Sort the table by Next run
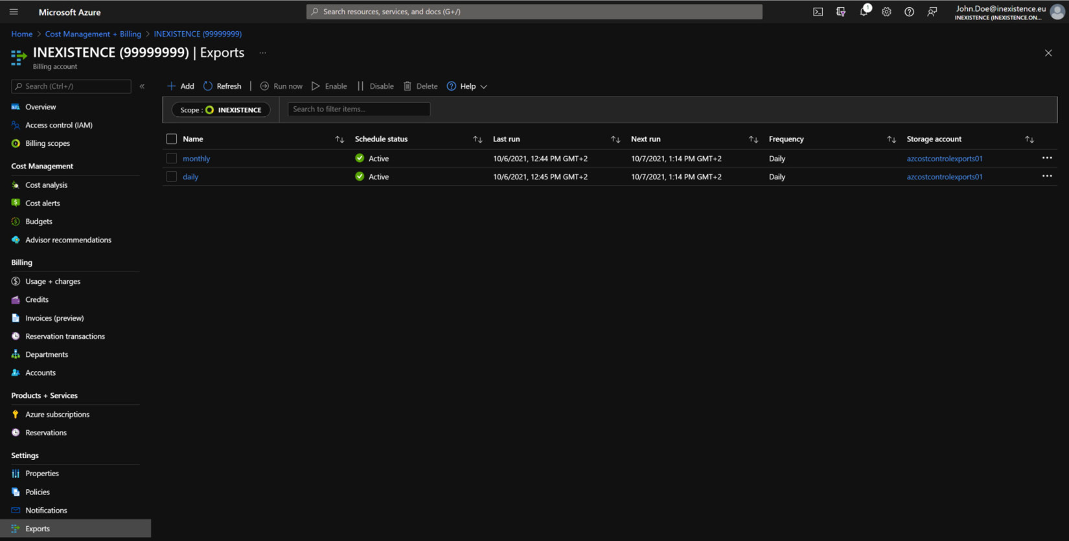Screen dimensions: 1069x541 753,139
